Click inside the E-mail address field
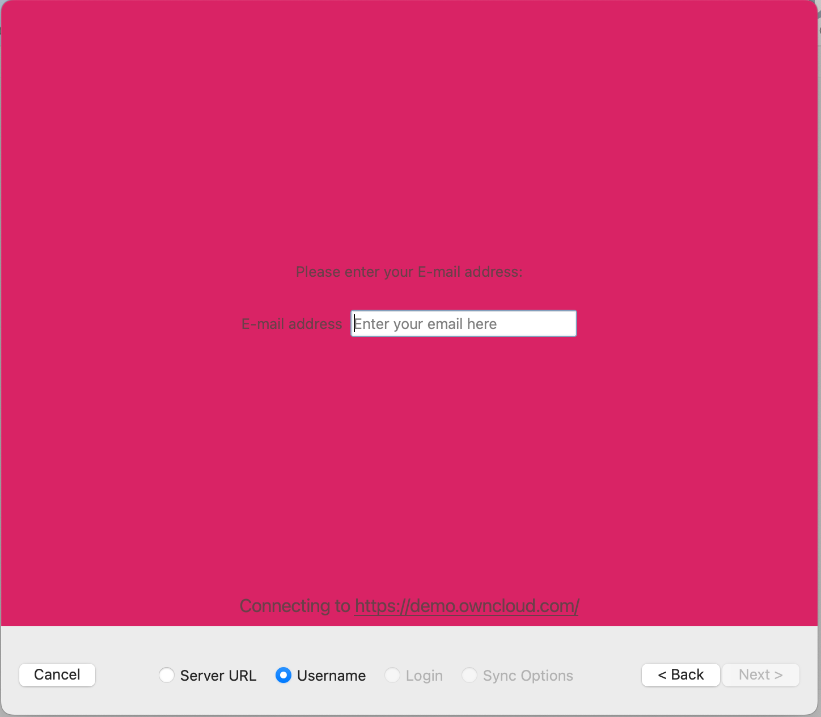Viewport: 821px width, 717px height. pos(463,323)
